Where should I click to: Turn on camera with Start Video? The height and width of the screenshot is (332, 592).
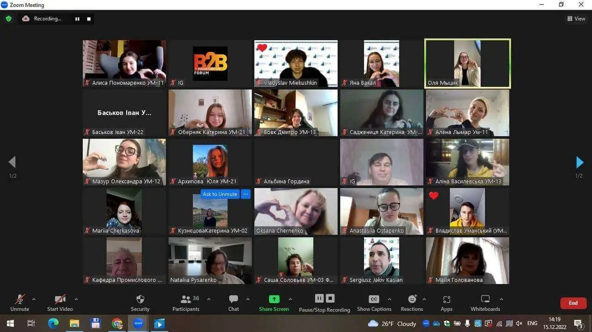tap(60, 299)
